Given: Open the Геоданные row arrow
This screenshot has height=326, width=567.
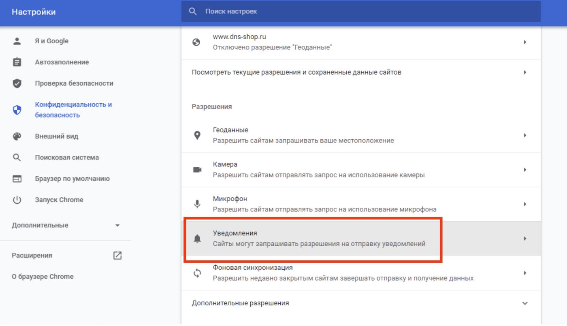Looking at the screenshot, I should 525,135.
